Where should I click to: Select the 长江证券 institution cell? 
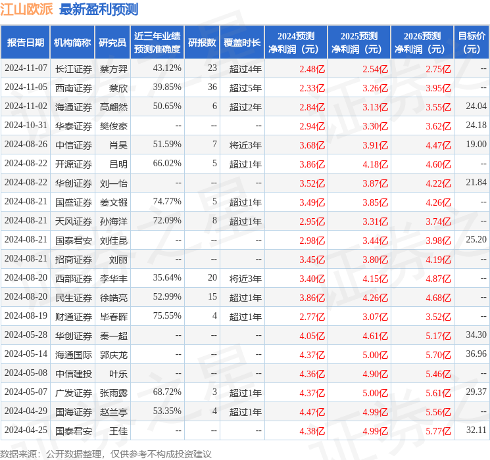click(74, 69)
